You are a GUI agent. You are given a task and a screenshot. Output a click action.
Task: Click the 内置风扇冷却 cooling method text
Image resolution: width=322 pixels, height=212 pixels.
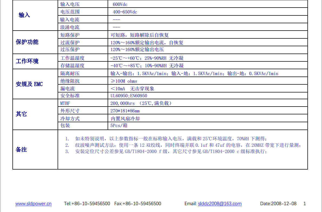coord(125,118)
